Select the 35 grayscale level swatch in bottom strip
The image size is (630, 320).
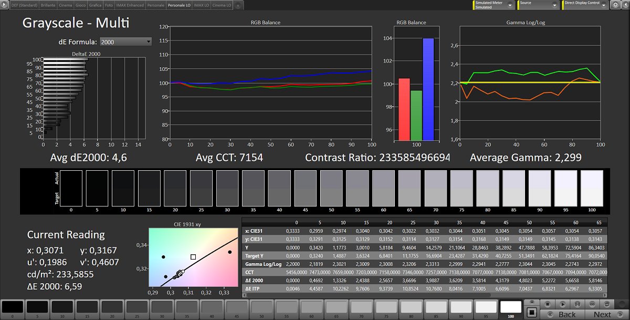click(x=186, y=308)
